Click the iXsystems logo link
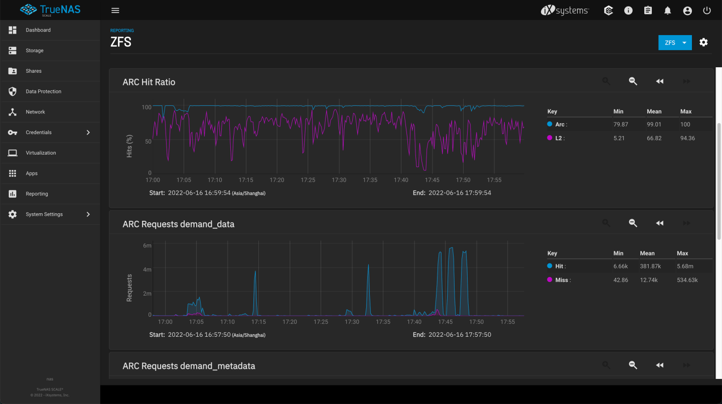The height and width of the screenshot is (404, 722). point(564,11)
